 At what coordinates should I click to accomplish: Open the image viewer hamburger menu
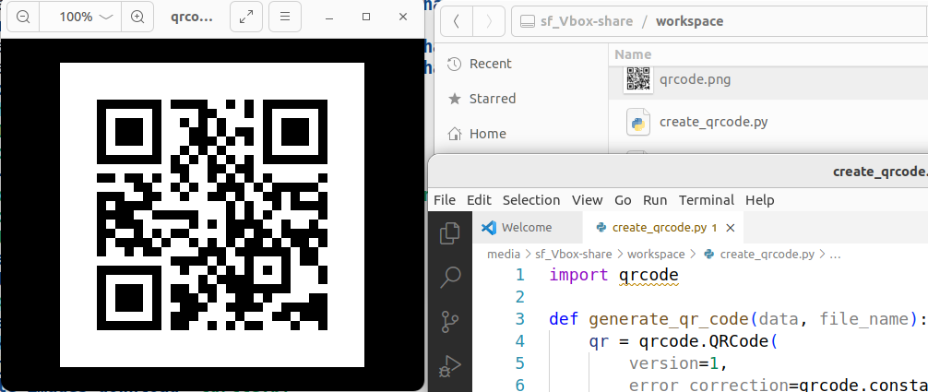pyautogui.click(x=285, y=17)
